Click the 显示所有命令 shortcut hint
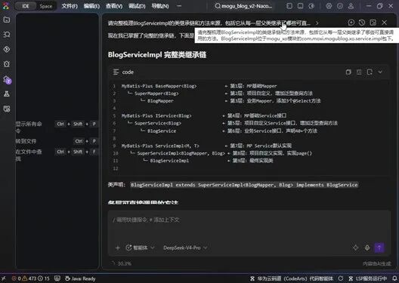The height and width of the screenshot is (283, 399). click(x=57, y=128)
